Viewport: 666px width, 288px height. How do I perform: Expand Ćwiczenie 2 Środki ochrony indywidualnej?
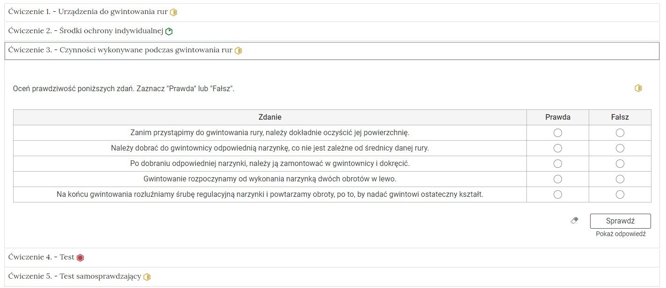(x=332, y=31)
